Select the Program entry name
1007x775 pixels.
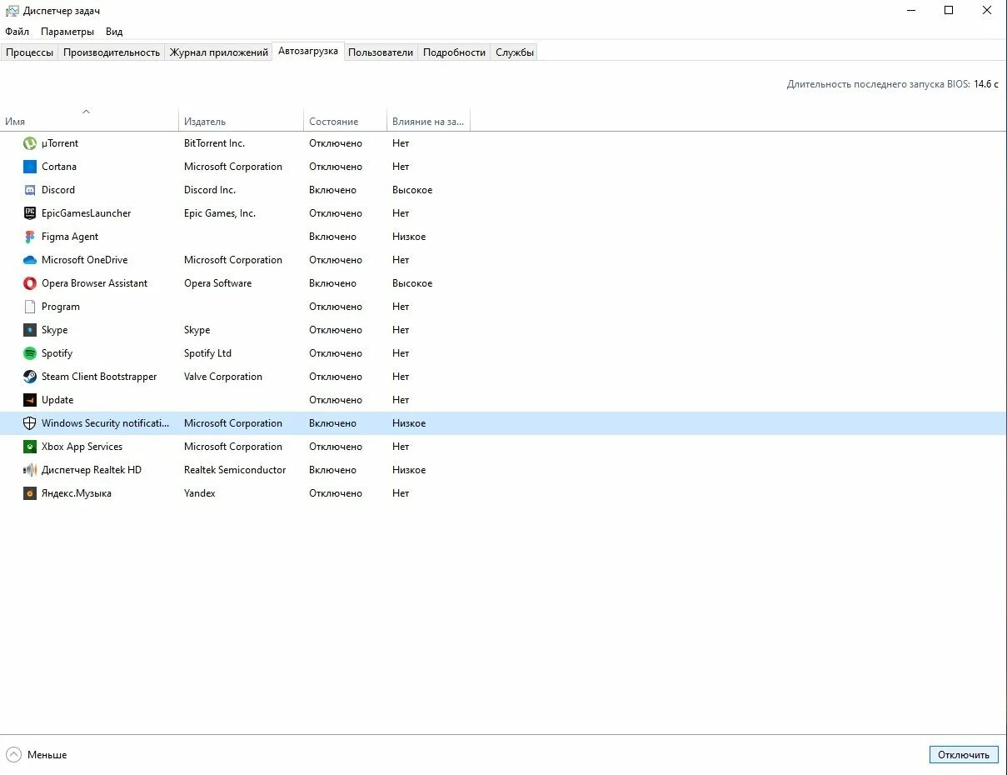click(x=61, y=307)
